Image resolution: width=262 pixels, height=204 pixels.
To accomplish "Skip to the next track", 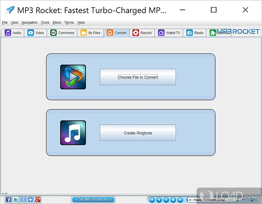I will pyautogui.click(x=180, y=200).
